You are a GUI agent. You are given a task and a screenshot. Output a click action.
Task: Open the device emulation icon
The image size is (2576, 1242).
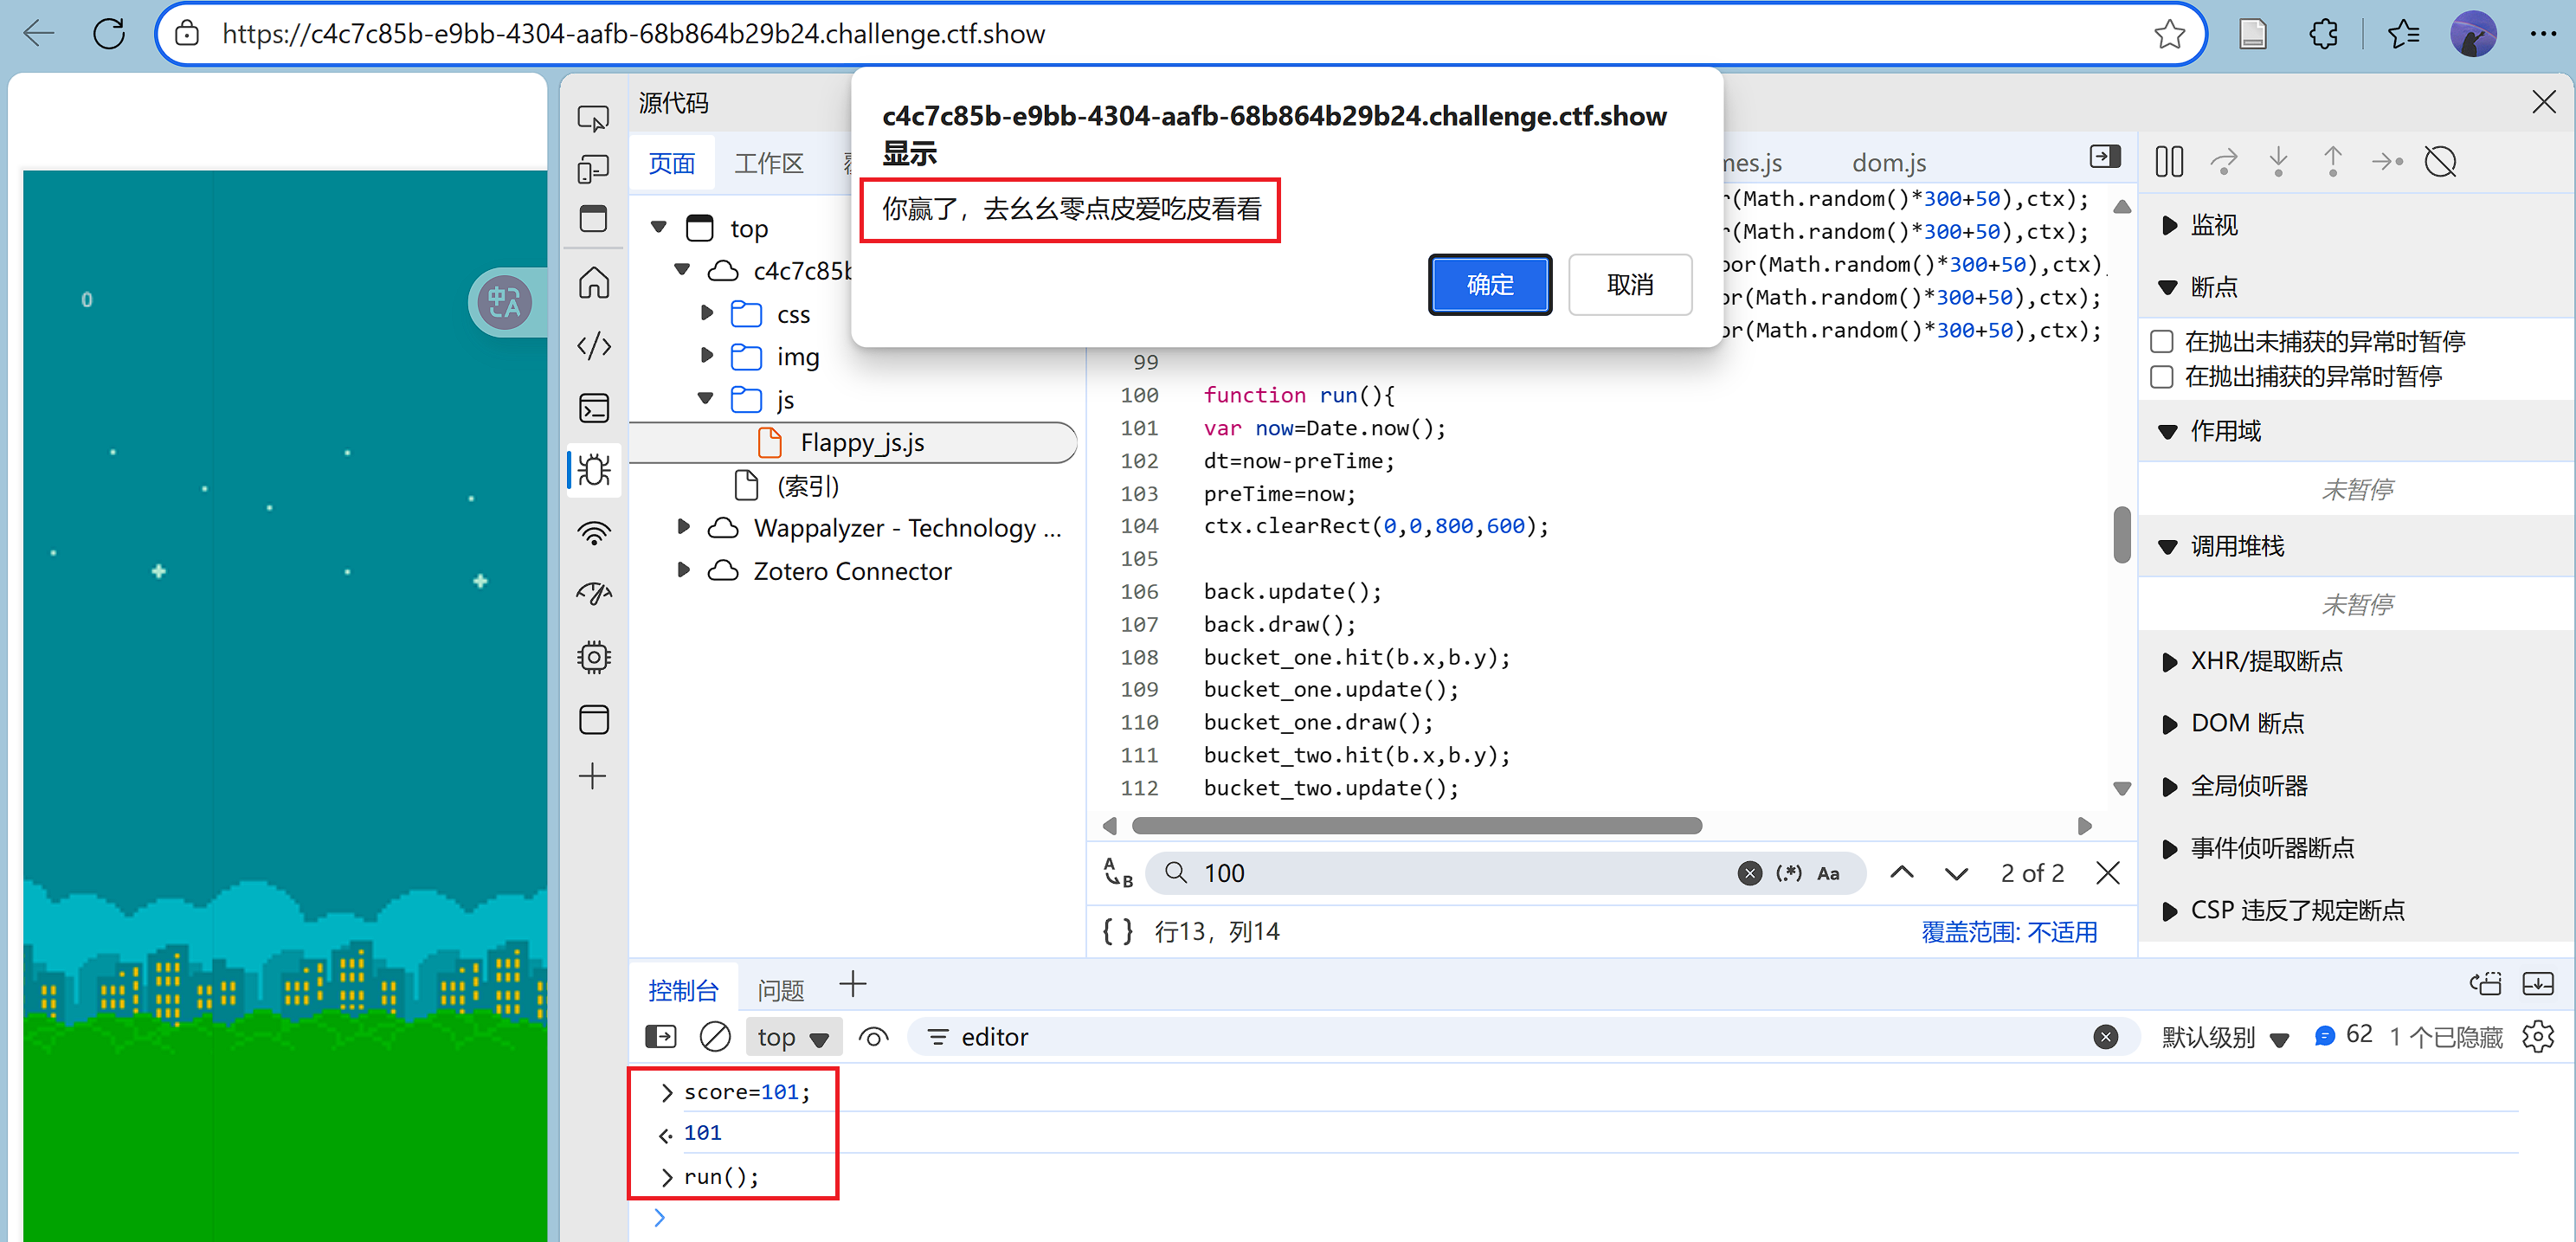pyautogui.click(x=593, y=169)
